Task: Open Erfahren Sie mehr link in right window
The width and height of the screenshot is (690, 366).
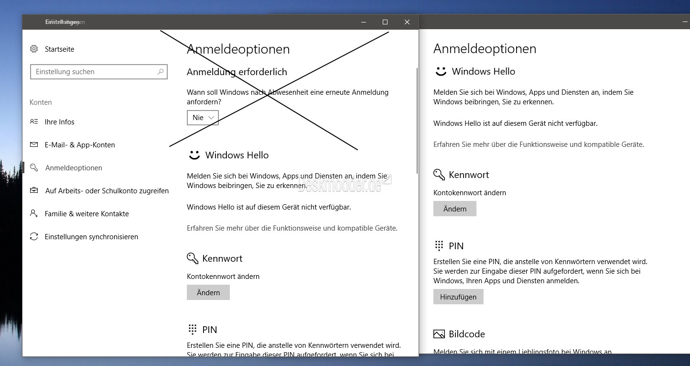Action: click(539, 144)
